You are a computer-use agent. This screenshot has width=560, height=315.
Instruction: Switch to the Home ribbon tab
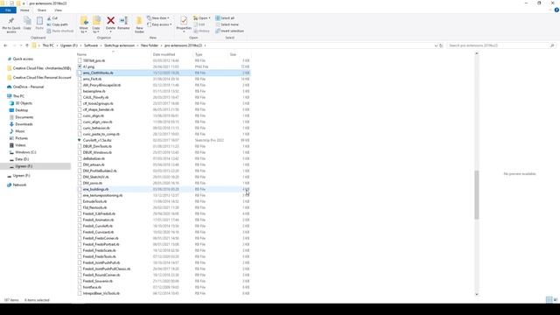[x=24, y=10]
